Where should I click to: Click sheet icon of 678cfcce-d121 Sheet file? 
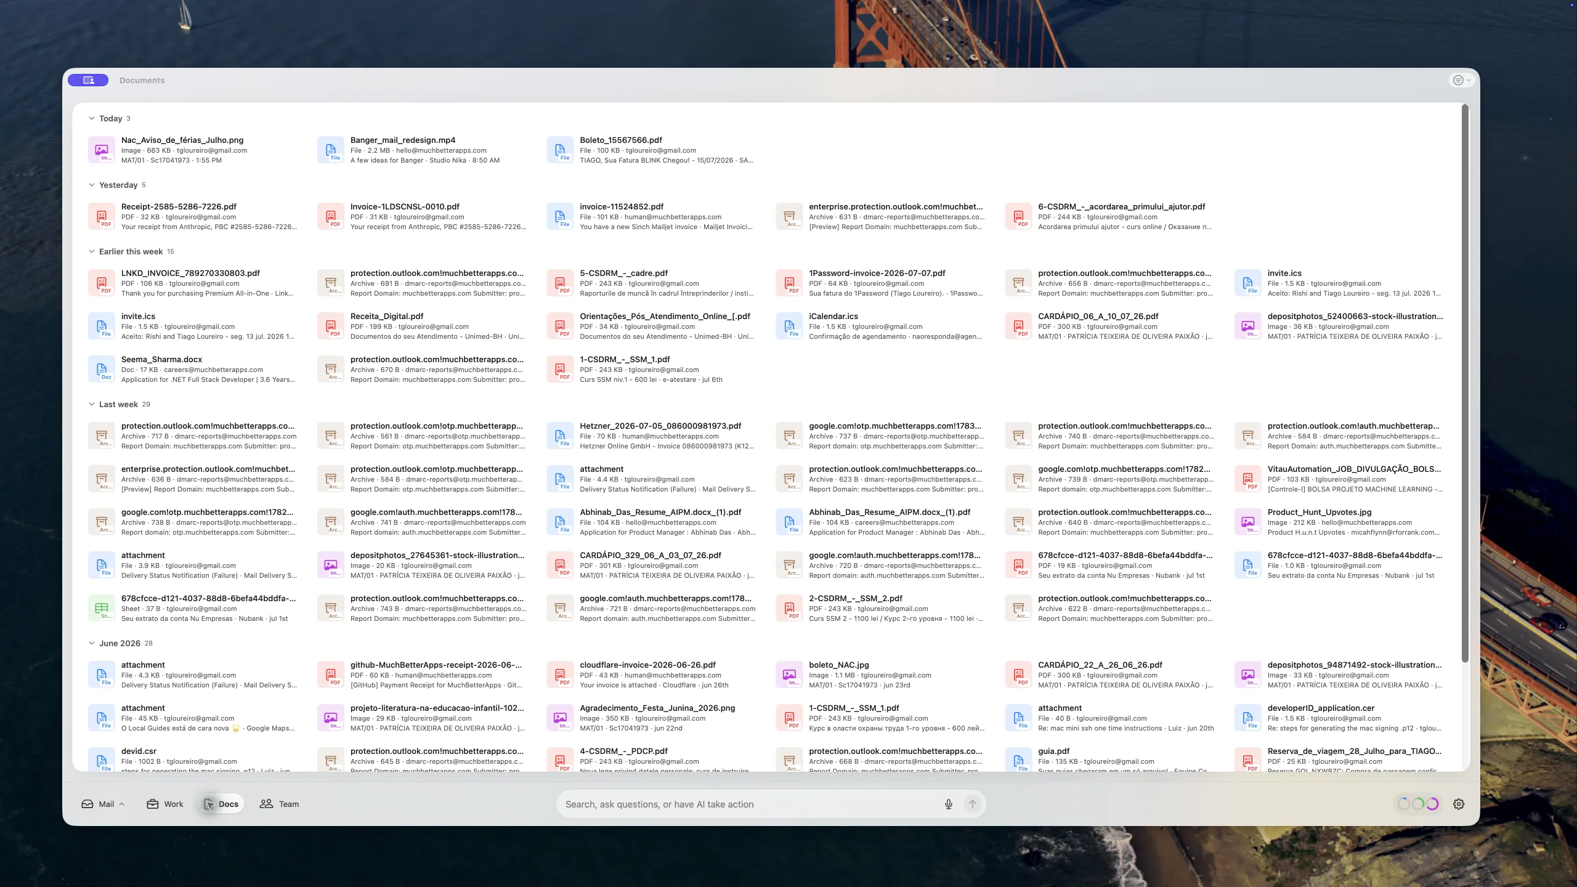[102, 608]
